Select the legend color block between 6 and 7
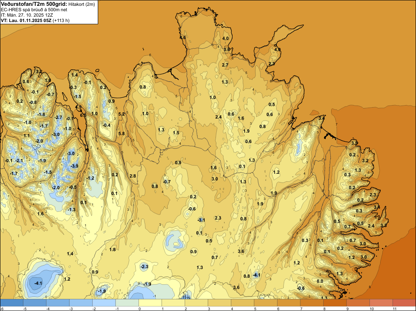Viewport: 416px width, 311px height. [289, 303]
